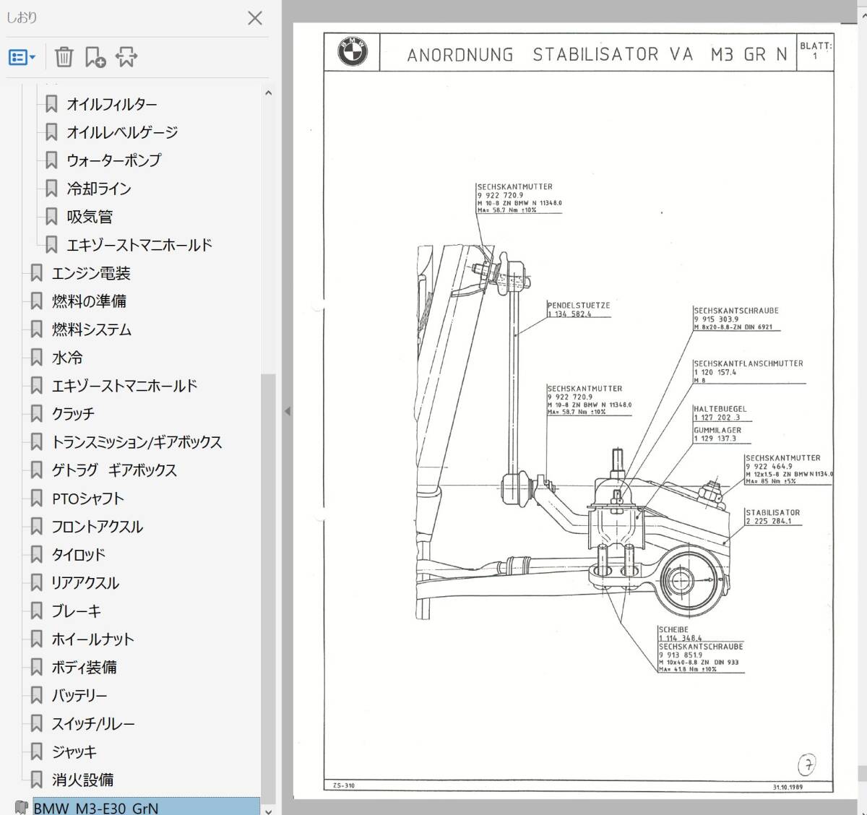Select the 冷却ライン bookmark
867x815 pixels.
pos(99,189)
